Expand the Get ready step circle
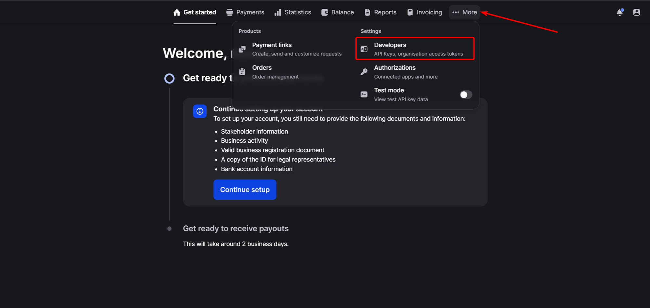Screen dimensions: 650x308 point(169,78)
